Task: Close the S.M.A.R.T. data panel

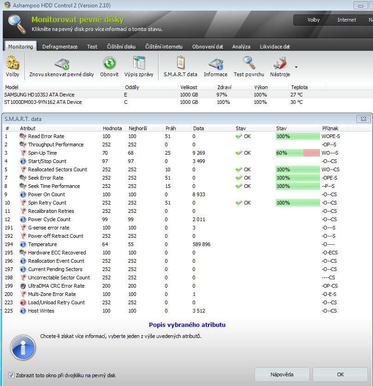Action: pyautogui.click(x=363, y=119)
